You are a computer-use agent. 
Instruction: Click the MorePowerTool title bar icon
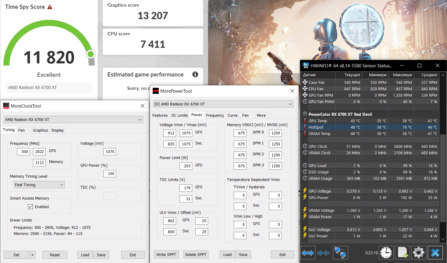coord(156,91)
